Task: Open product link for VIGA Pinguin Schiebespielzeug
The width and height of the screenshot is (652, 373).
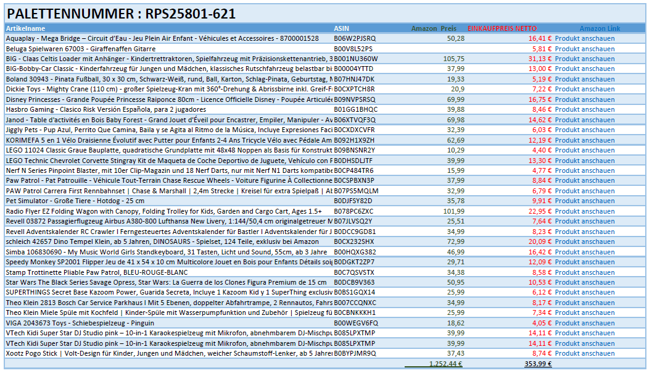Action: (584, 323)
